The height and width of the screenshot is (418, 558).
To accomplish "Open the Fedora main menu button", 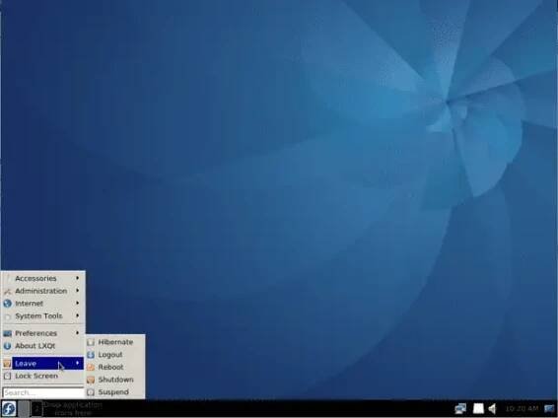I will (x=9, y=409).
